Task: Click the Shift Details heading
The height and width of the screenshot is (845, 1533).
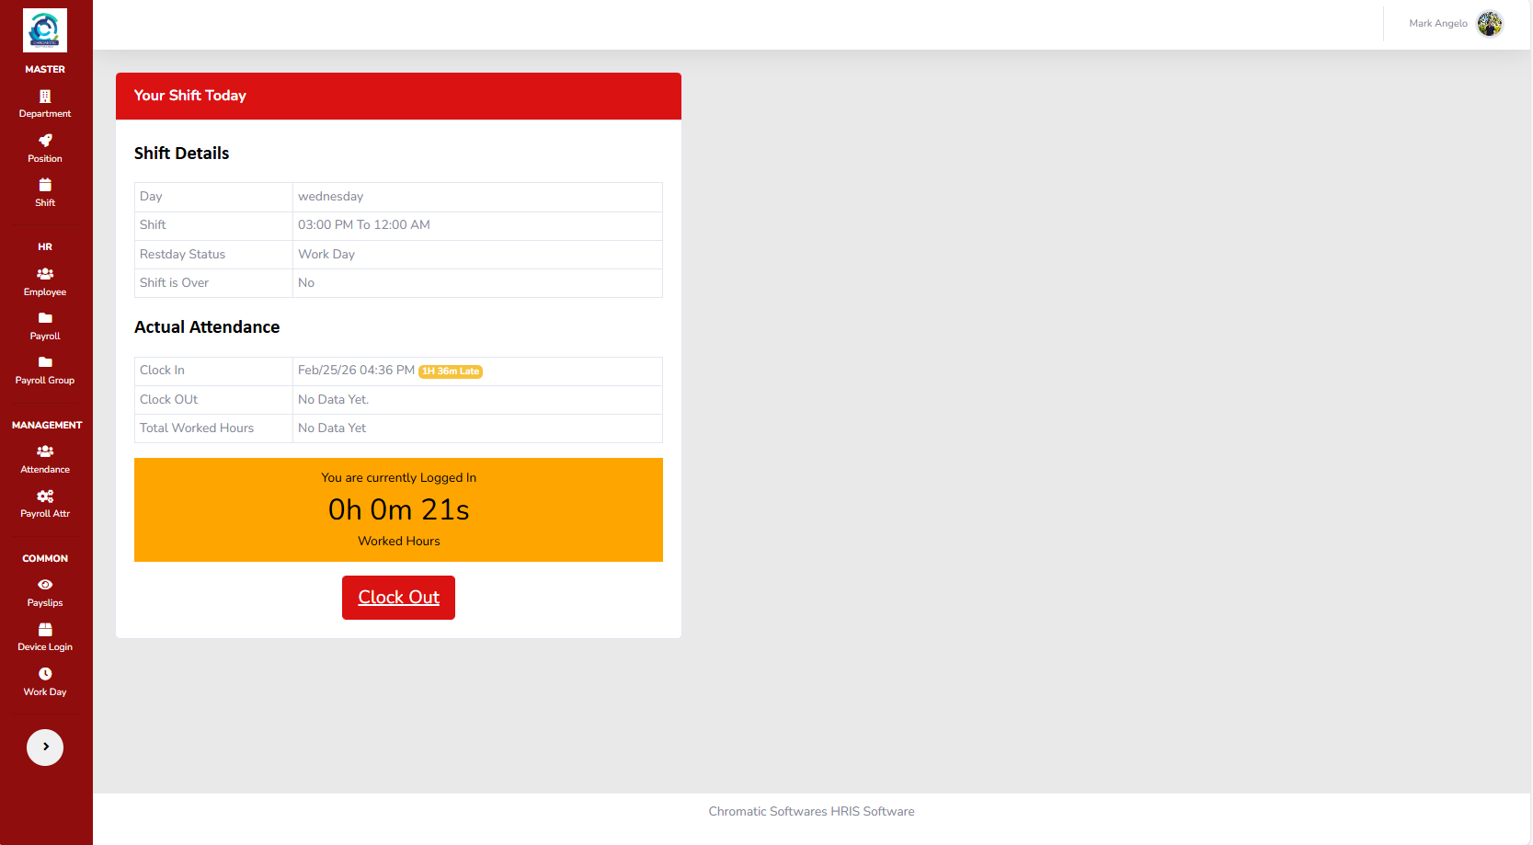Action: (x=181, y=154)
